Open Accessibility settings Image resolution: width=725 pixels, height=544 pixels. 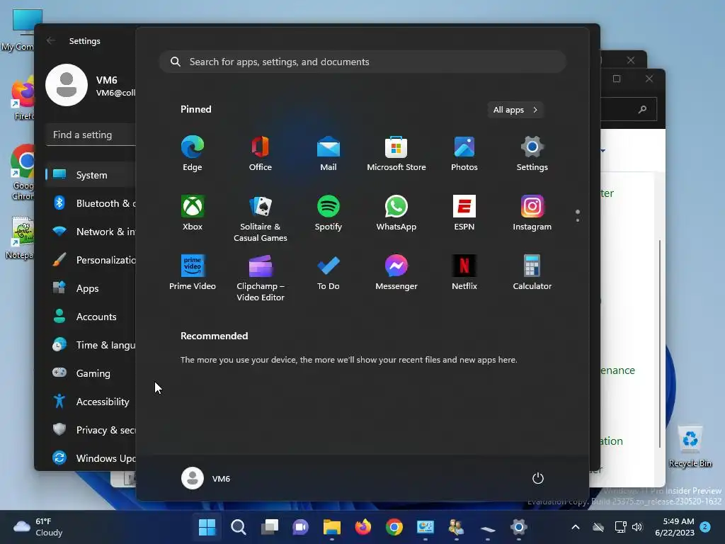point(91,402)
